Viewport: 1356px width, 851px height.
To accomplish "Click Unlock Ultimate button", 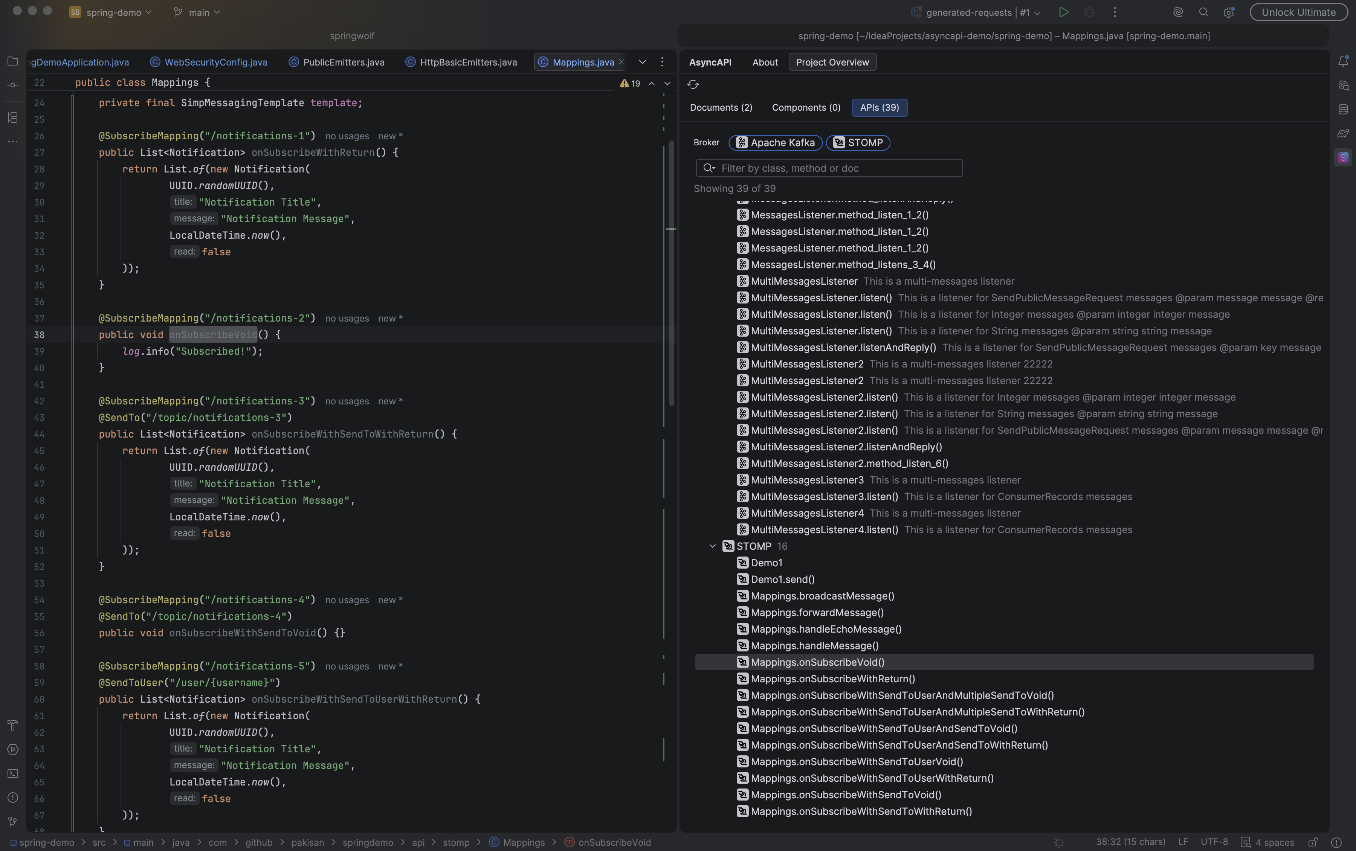I will 1299,12.
